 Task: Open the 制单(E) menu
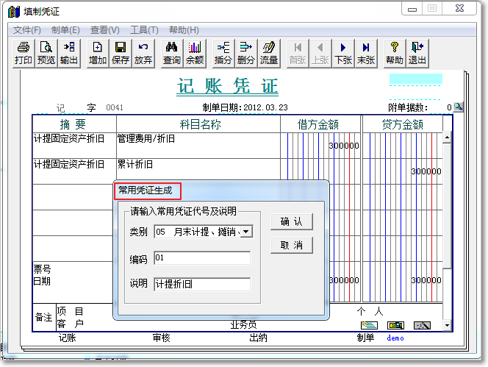pos(65,30)
